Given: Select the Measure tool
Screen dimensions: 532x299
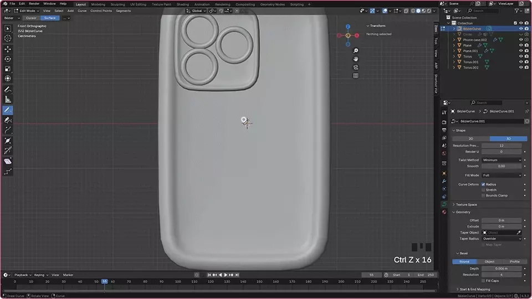Looking at the screenshot, I should click(x=7, y=99).
